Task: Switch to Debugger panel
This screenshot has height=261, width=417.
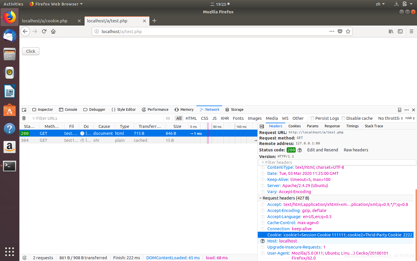Action: tap(94, 110)
